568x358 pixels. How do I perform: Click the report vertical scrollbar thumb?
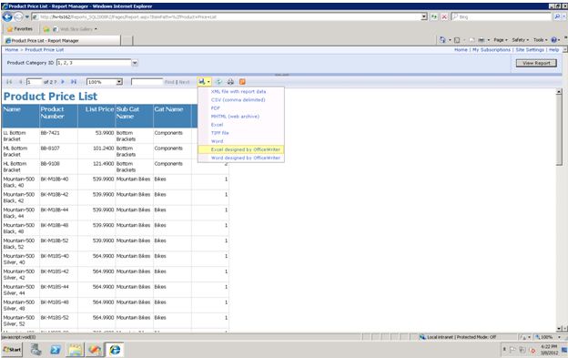coord(559,130)
